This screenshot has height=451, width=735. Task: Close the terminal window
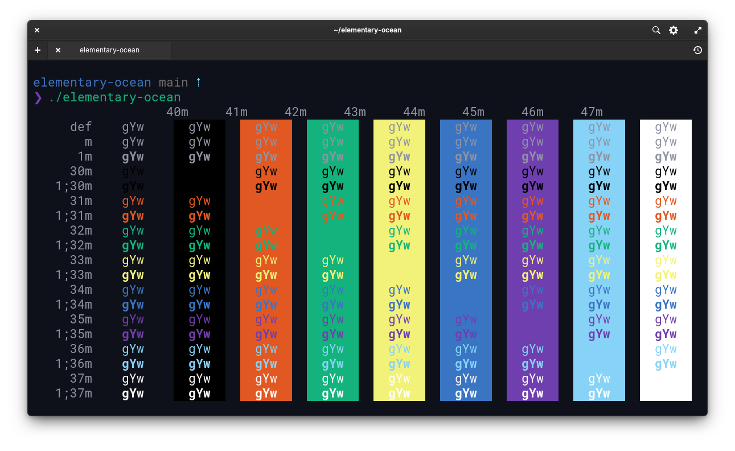coord(37,30)
